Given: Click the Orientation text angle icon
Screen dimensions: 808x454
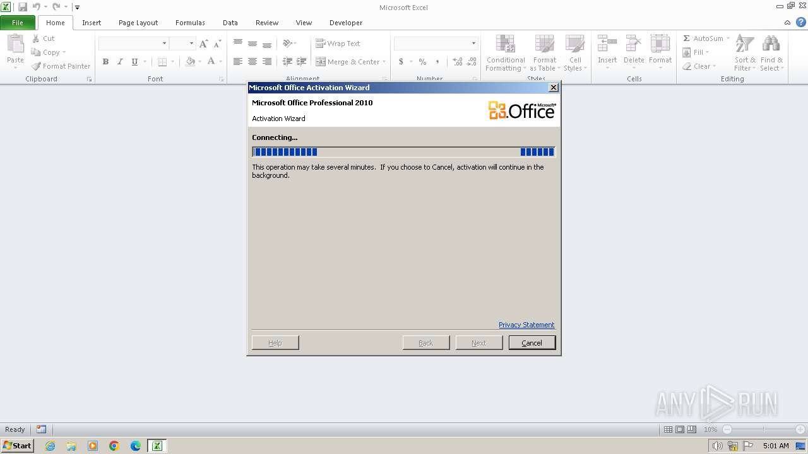Looking at the screenshot, I should (287, 44).
